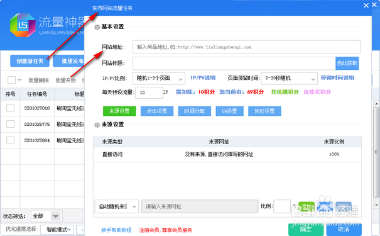The width and height of the screenshot is (380, 236).
Task: Click gear icon beside 基本设置
Action: [x=97, y=27]
